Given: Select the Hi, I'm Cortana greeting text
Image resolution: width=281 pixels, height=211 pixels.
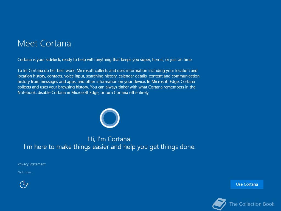Looking at the screenshot, I should [110, 139].
